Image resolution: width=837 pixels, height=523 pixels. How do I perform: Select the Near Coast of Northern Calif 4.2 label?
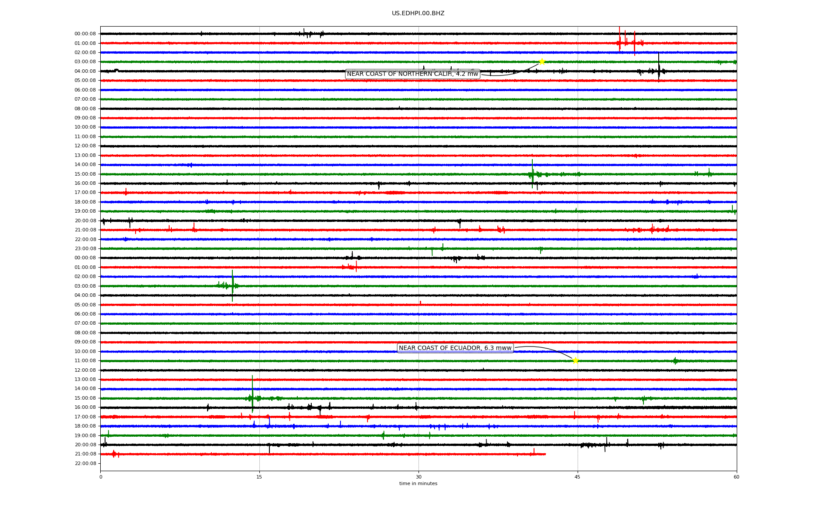tap(412, 74)
